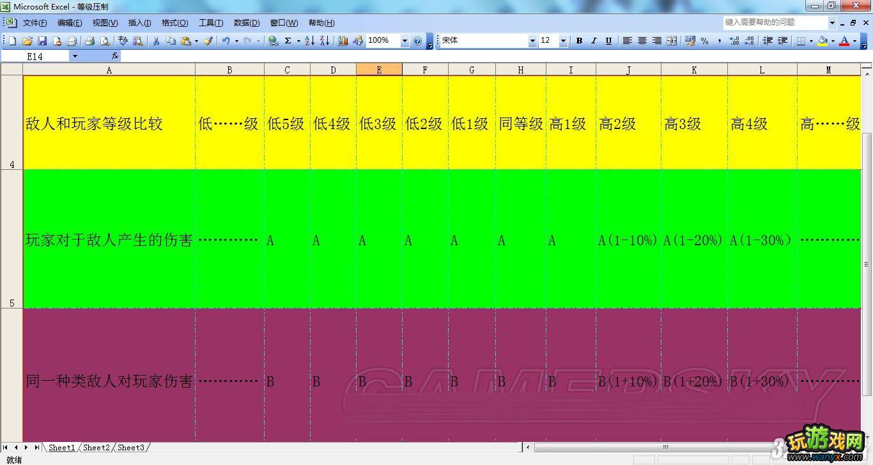
Task: Cut selection with scissors icon
Action: [156, 41]
